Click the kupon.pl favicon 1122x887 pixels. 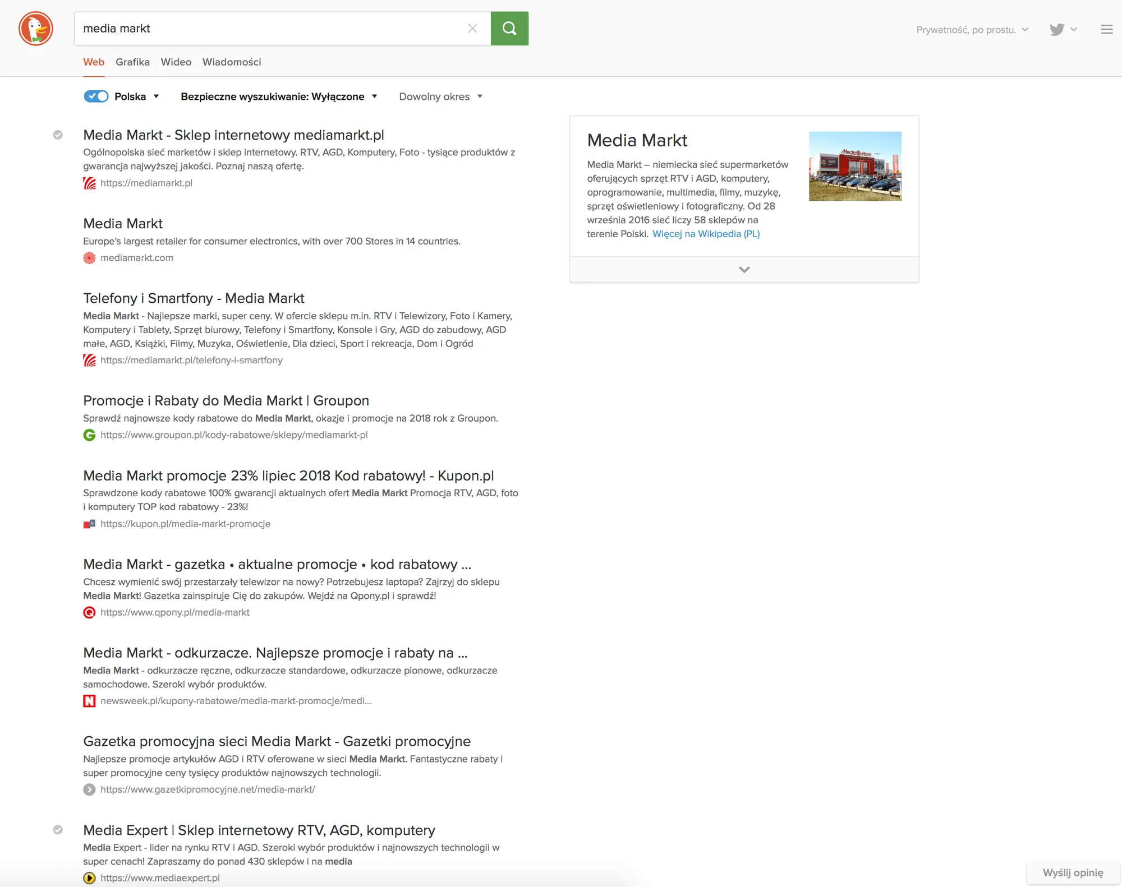tap(89, 524)
